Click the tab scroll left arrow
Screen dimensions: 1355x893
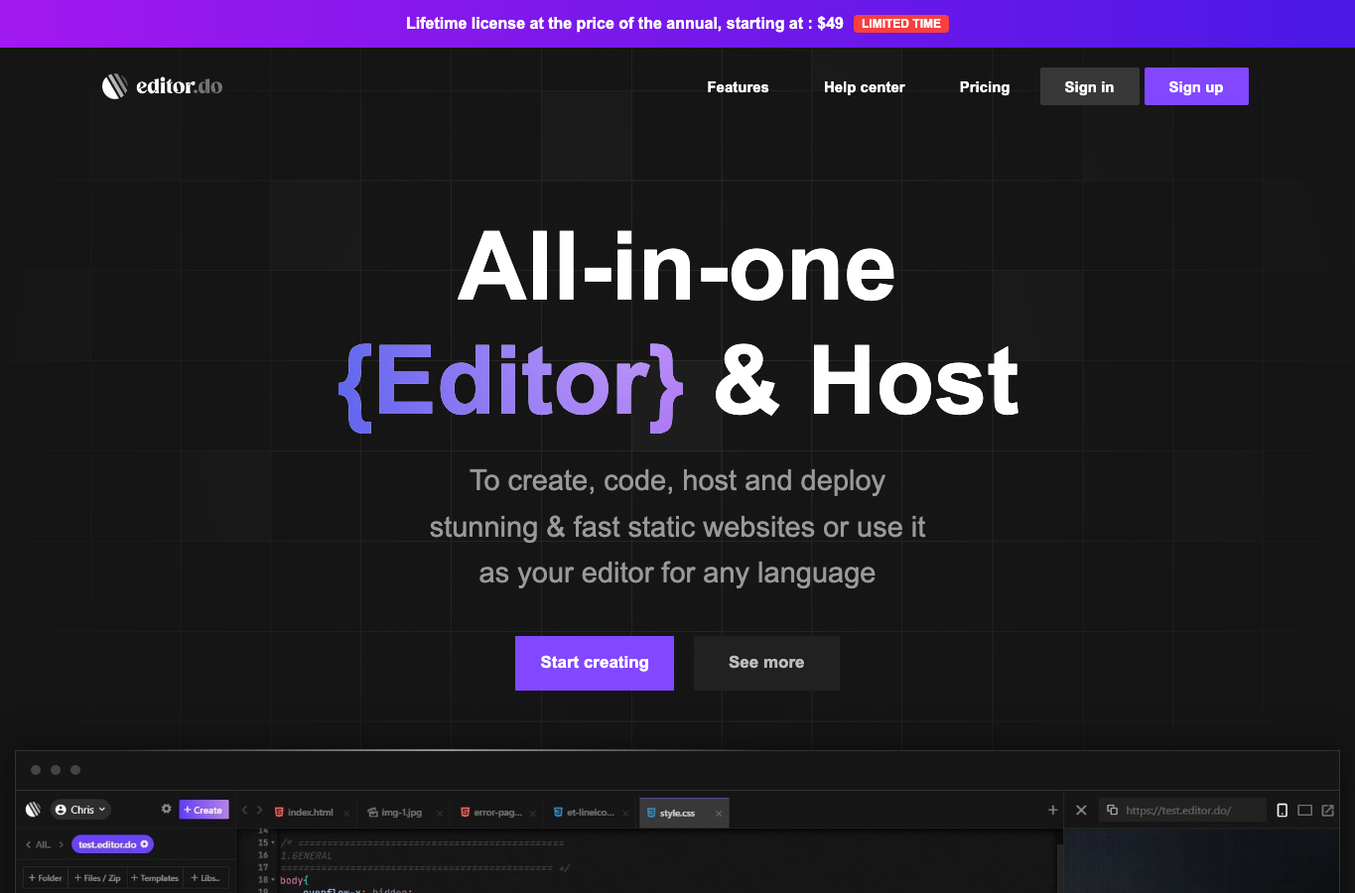pos(244,811)
